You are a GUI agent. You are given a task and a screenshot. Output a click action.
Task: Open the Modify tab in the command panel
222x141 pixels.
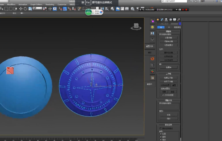click(162, 20)
